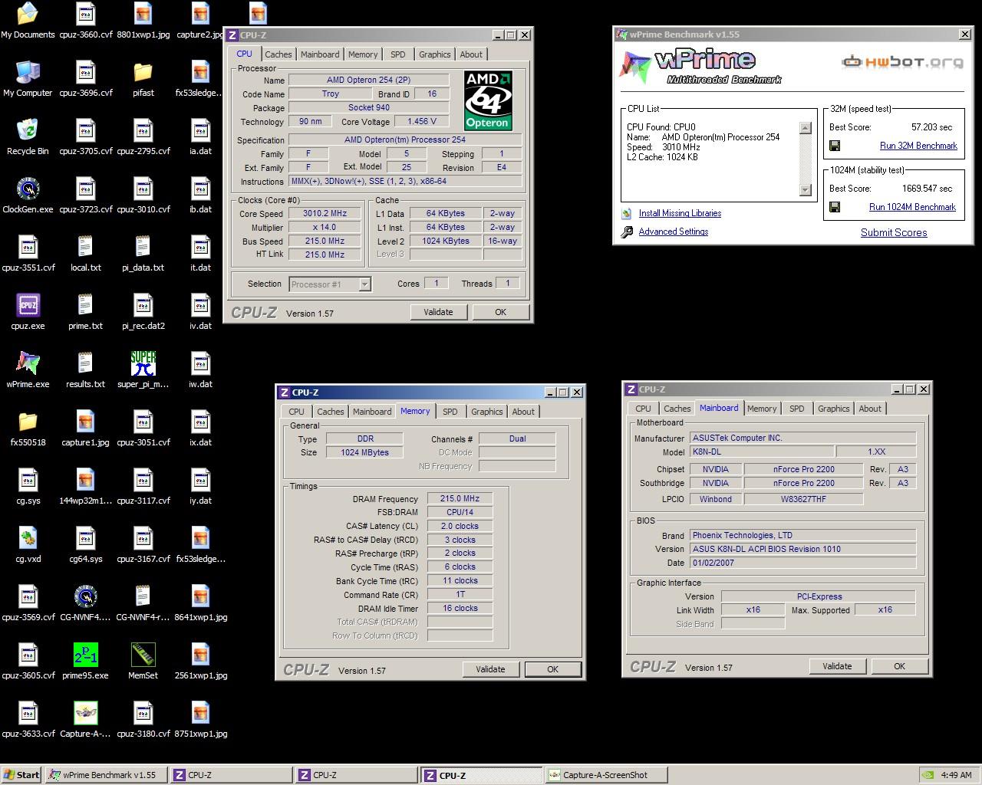
Task: Click the Submit Scores link
Action: (x=894, y=232)
